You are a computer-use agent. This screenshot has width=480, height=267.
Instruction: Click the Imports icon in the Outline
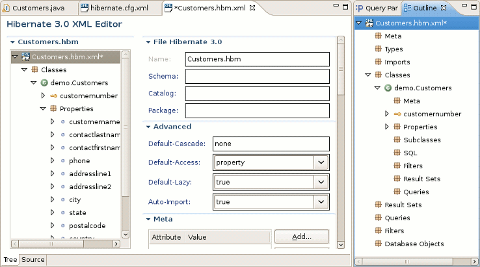tap(378, 62)
